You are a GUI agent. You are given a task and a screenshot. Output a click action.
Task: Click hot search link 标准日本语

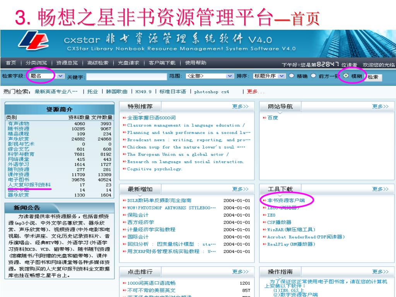(173, 92)
